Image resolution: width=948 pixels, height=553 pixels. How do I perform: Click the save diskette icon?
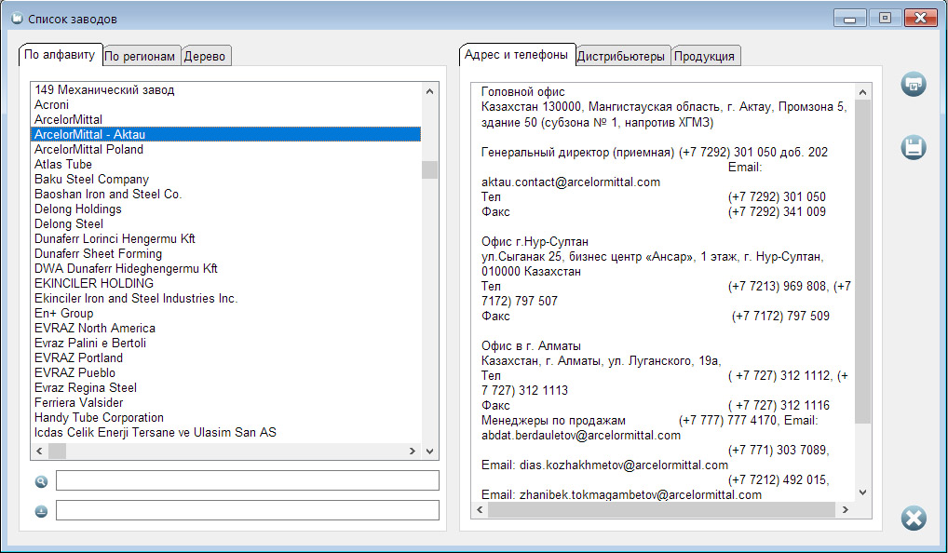(x=913, y=147)
